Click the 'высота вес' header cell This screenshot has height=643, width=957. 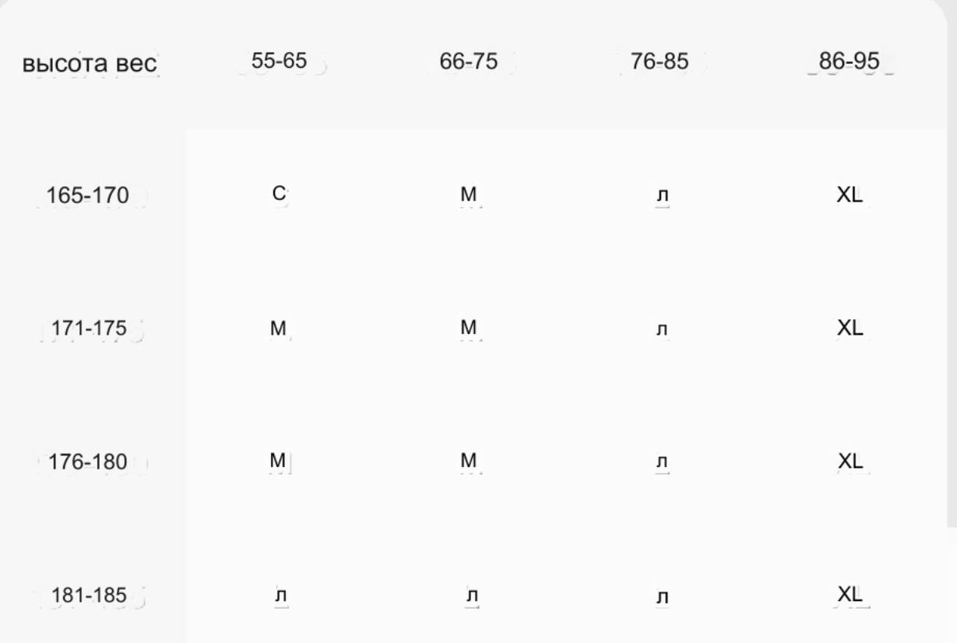coord(90,65)
